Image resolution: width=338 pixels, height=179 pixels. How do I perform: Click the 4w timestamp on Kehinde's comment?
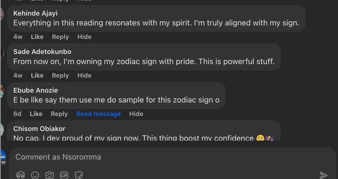coord(18,37)
